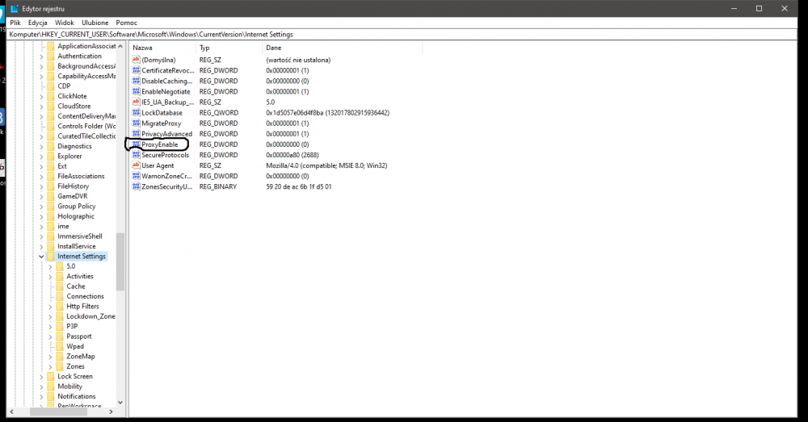Click the (Domyślna) default value icon
This screenshot has height=422, width=808.
click(136, 61)
